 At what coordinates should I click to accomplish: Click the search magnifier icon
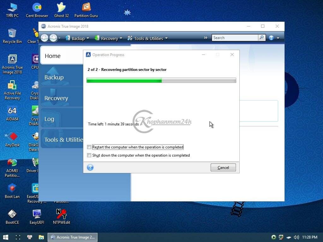[261, 38]
